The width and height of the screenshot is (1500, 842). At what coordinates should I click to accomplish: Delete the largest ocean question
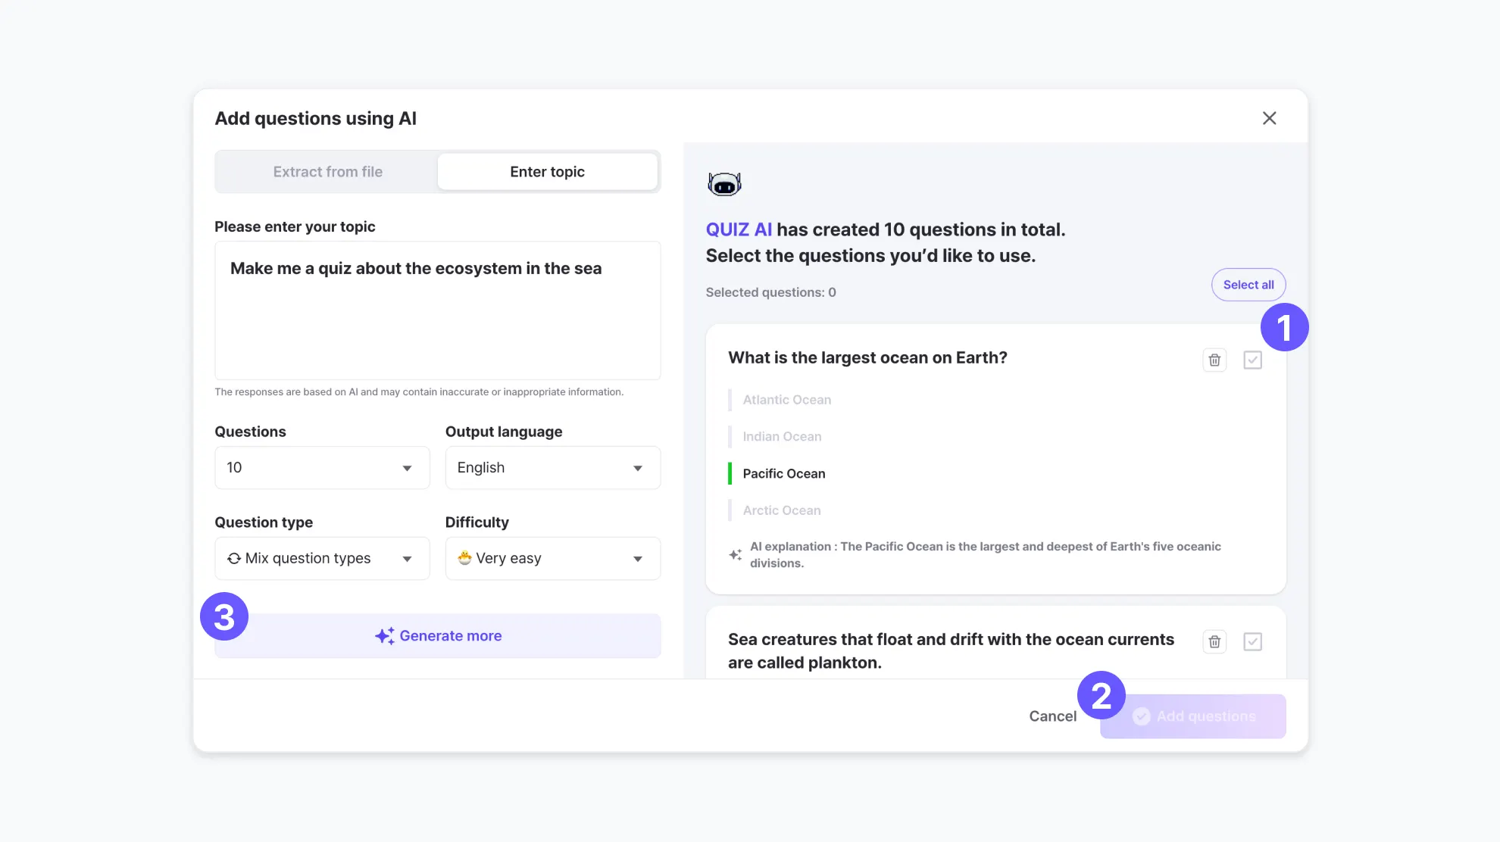tap(1214, 360)
